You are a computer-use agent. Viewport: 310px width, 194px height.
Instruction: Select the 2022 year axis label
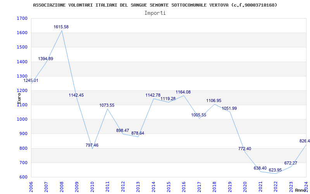click(x=276, y=187)
